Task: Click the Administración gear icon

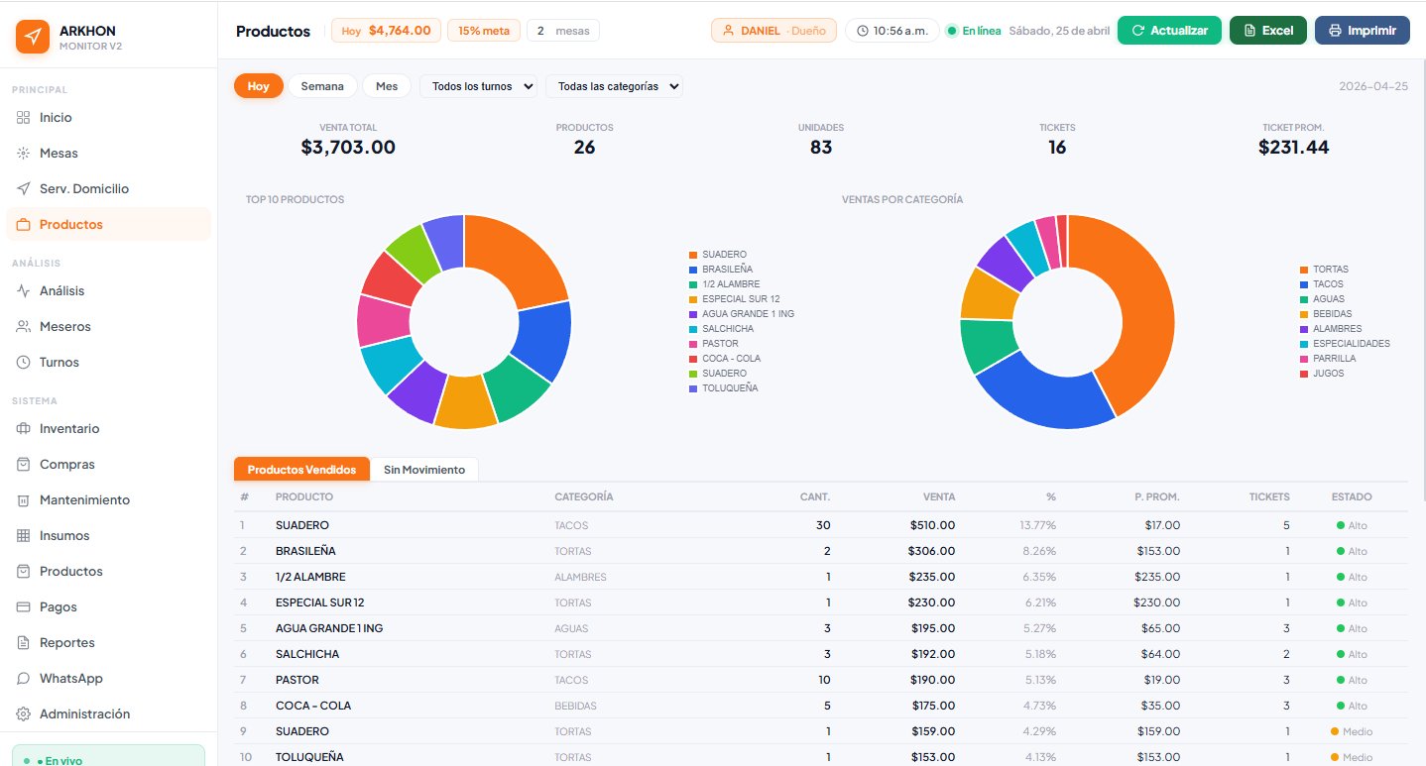Action: (24, 714)
